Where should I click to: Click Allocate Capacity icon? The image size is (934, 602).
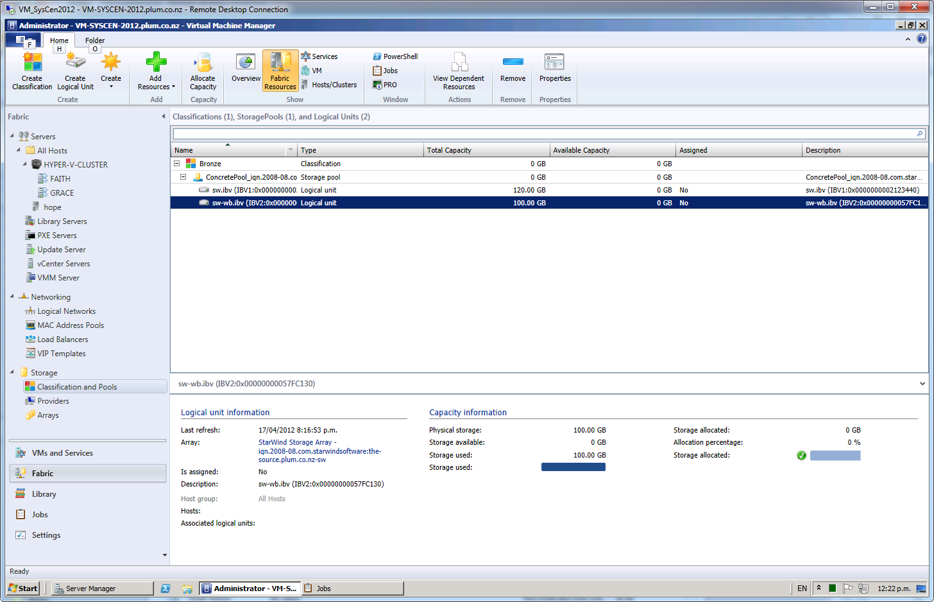click(203, 72)
